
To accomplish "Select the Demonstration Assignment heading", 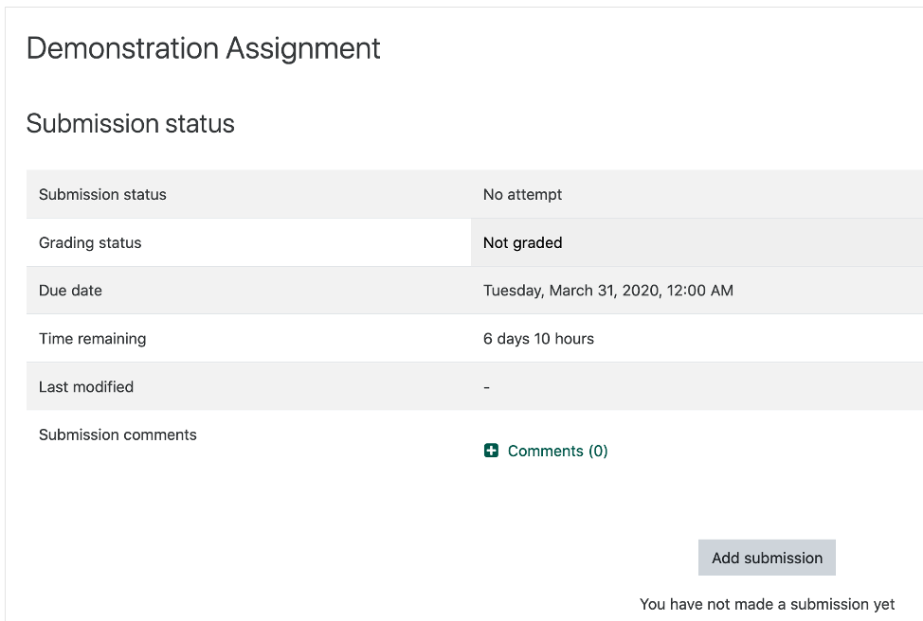I will 203,48.
